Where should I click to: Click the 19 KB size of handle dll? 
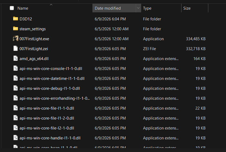[200, 138]
